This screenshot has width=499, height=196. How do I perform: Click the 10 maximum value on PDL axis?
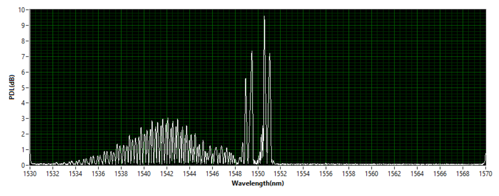tap(22, 10)
